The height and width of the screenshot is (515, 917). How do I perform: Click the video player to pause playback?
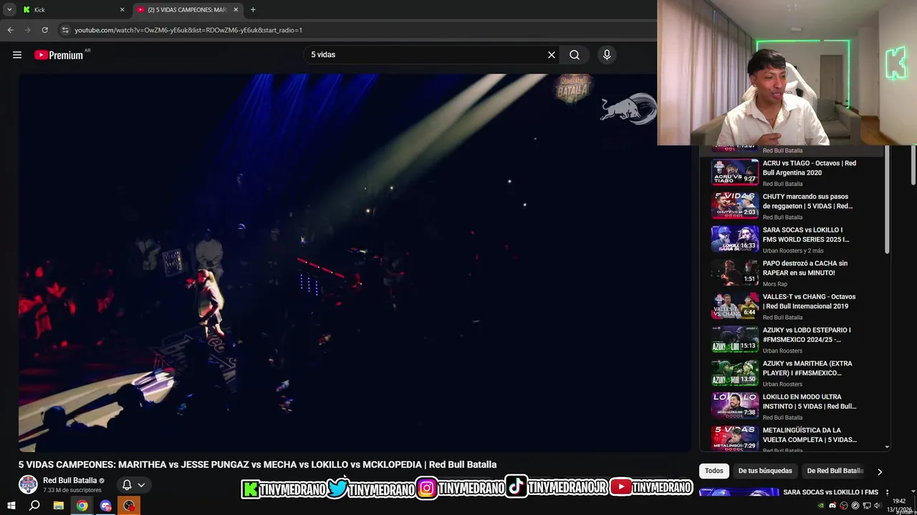pos(355,263)
